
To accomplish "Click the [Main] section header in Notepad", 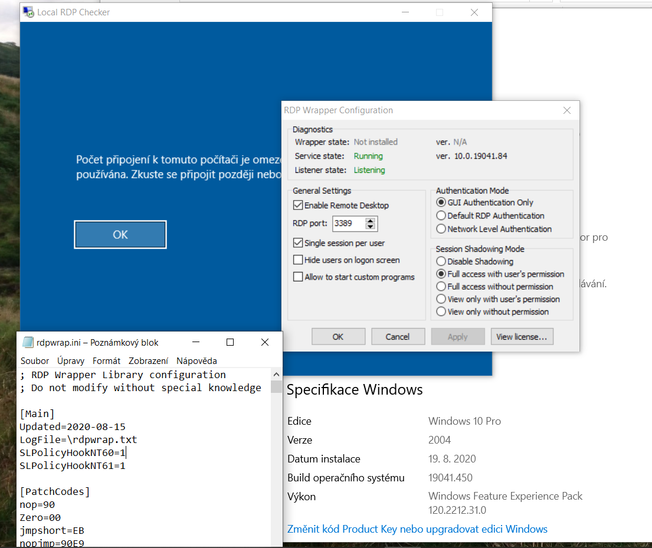I will tap(37, 414).
